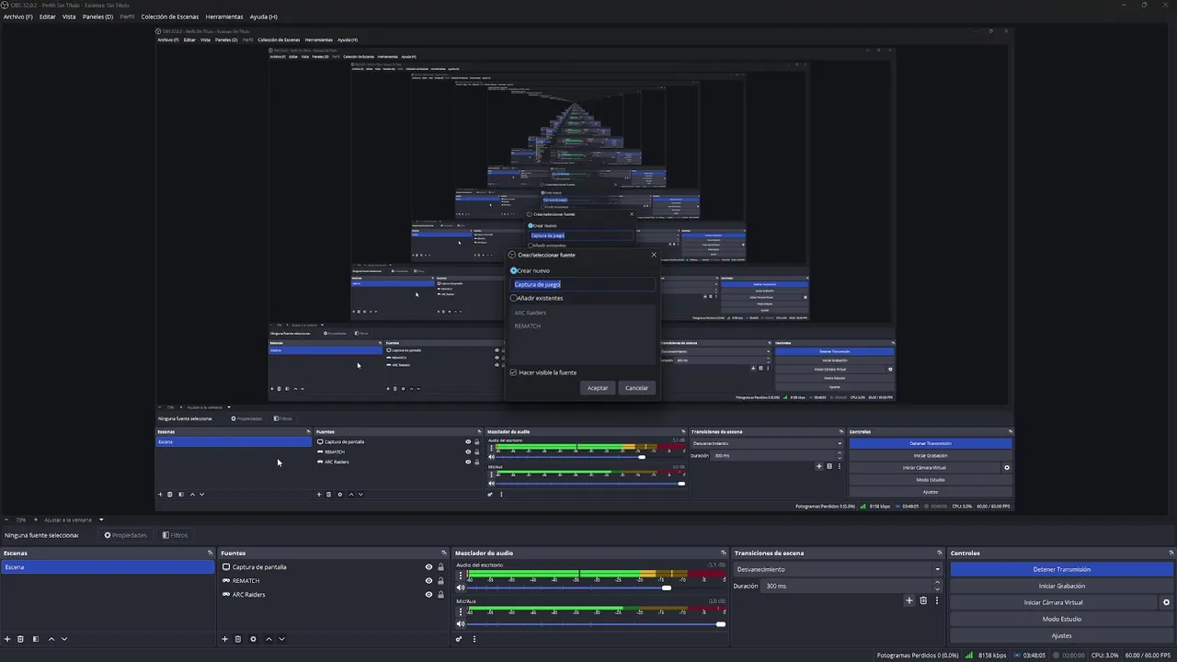1177x662 pixels.
Task: Click Detener Transmisión button
Action: [1061, 569]
